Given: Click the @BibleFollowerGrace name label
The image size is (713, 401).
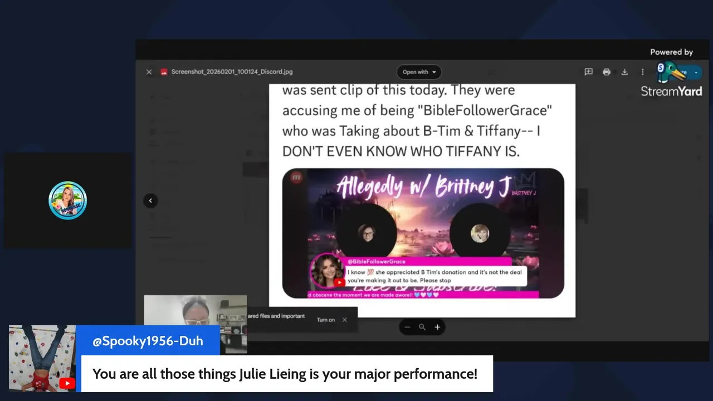Looking at the screenshot, I should (x=377, y=261).
